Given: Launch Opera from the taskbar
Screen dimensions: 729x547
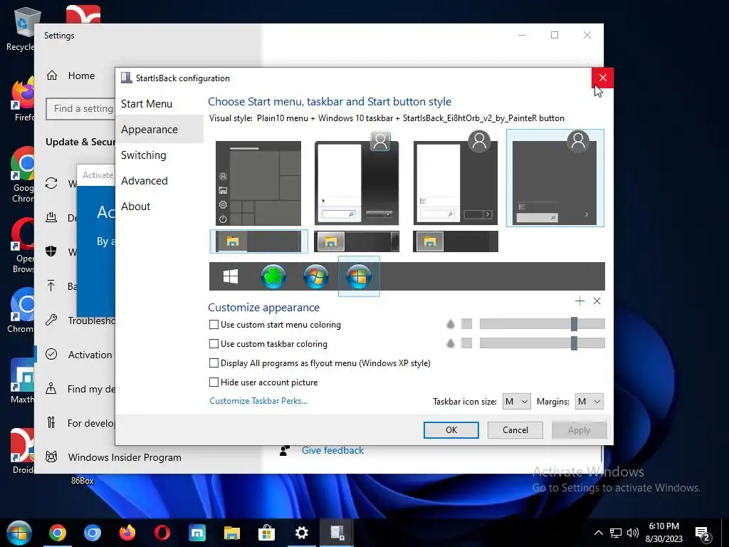Looking at the screenshot, I should 162,533.
